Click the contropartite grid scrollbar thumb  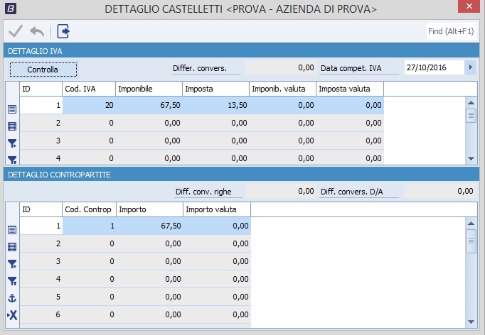pos(471,241)
